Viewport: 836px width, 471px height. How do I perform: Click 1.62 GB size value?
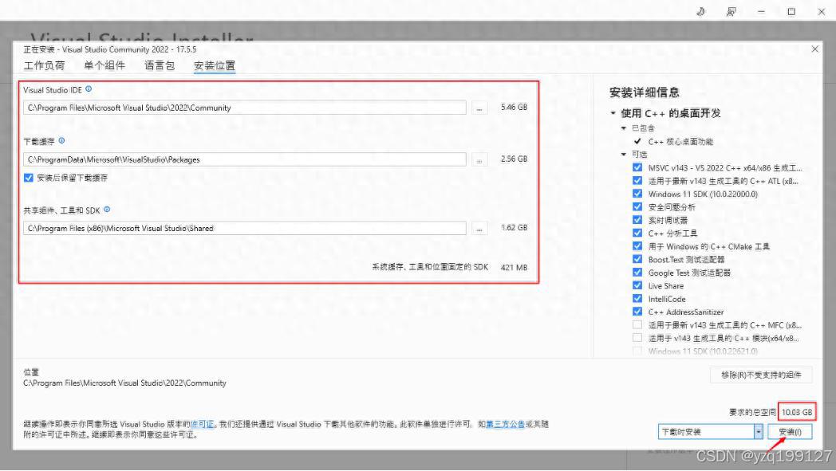(514, 227)
